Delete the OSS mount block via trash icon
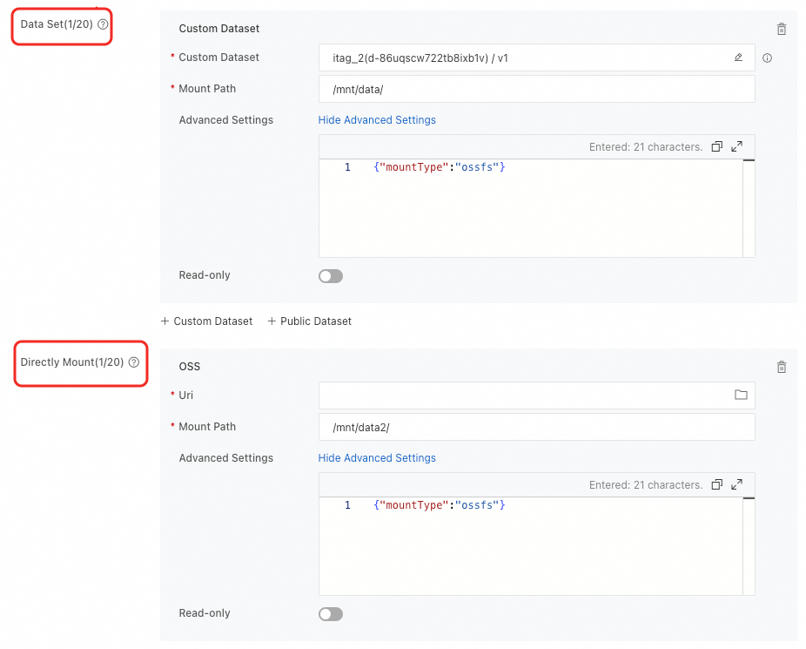This screenshot has width=806, height=649. (x=781, y=367)
